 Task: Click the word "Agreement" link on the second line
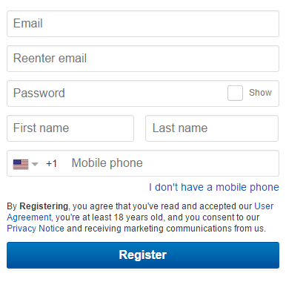[30, 217]
